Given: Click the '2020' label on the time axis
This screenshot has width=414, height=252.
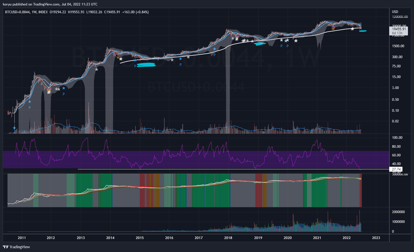Looking at the screenshot, I should click(x=288, y=238).
